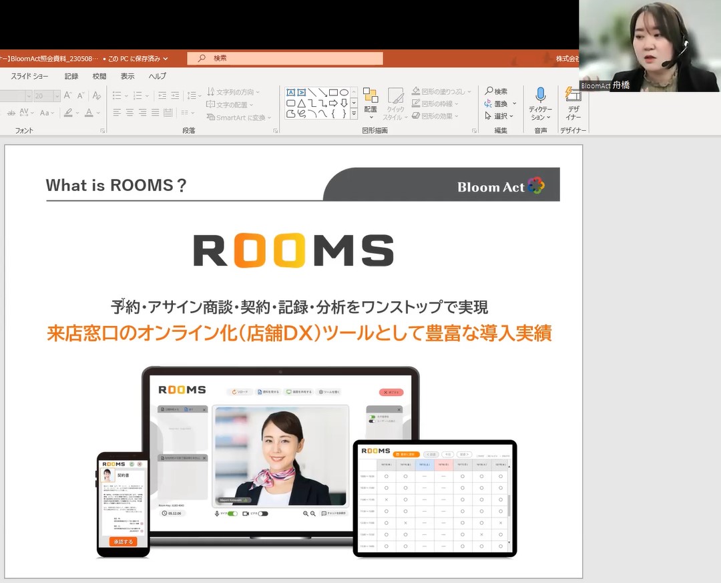Select the arrow line shape
Viewport: 721px width, 583px height.
pyautogui.click(x=323, y=92)
